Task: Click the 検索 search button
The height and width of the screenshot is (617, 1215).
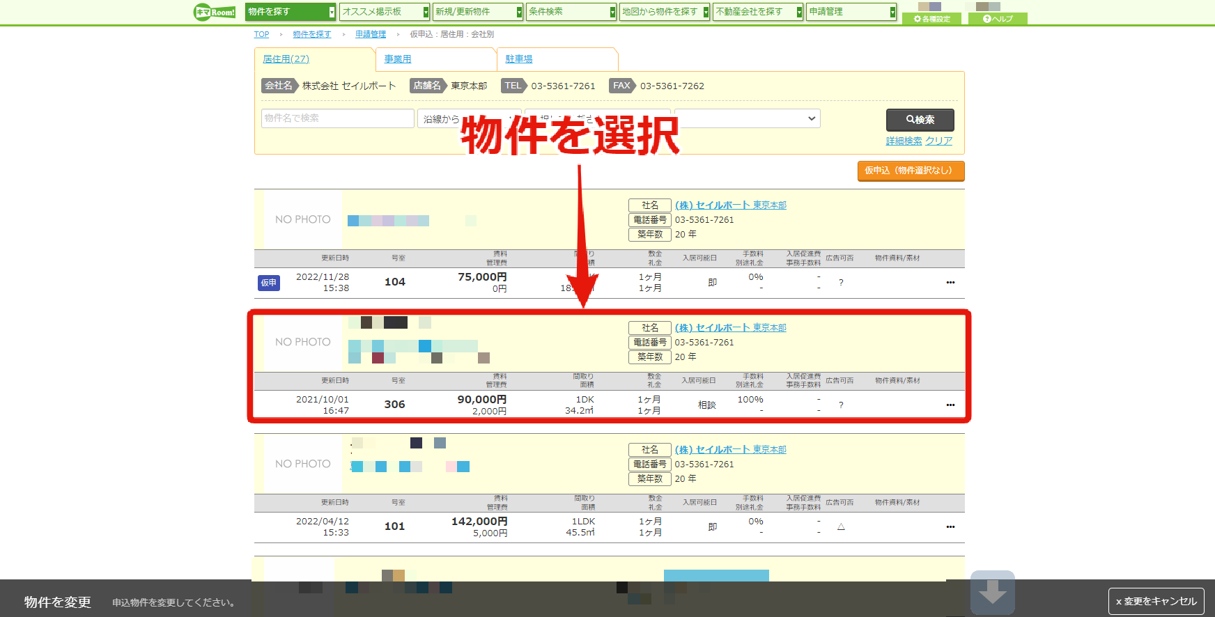Action: [x=920, y=120]
